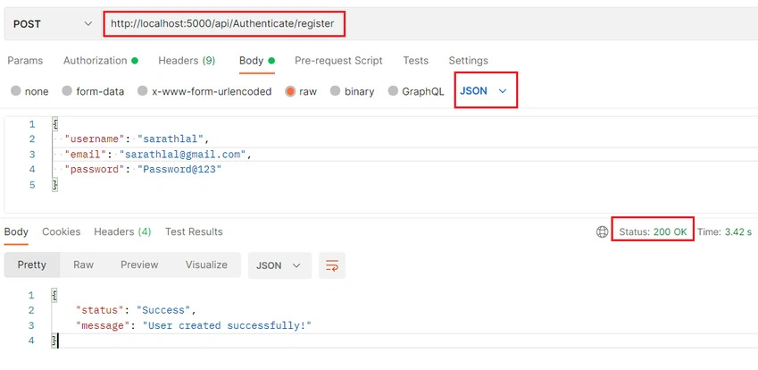The image size is (758, 370).
Task: Switch to the Authorization tab
Action: 101,61
